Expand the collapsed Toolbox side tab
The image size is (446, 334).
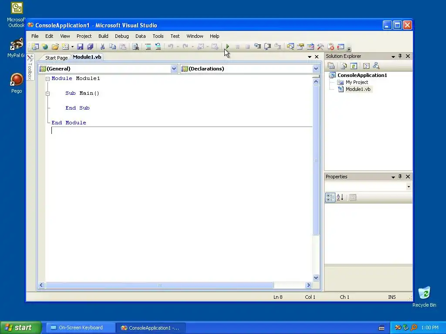[x=30, y=67]
